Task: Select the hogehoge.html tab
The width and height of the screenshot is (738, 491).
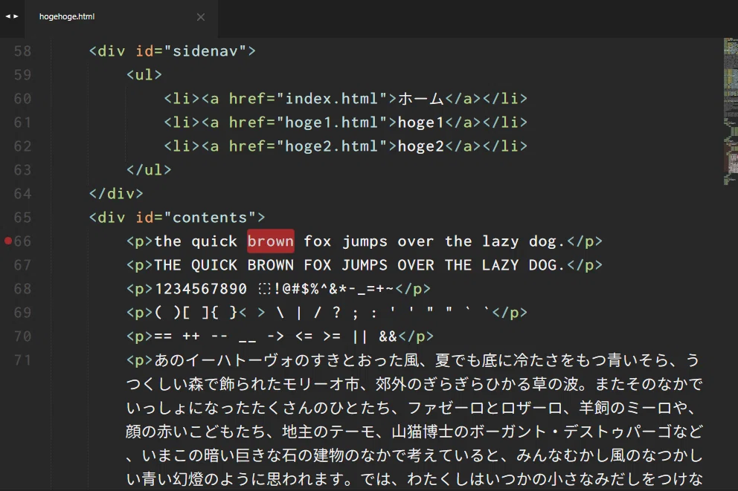Action: [121, 17]
